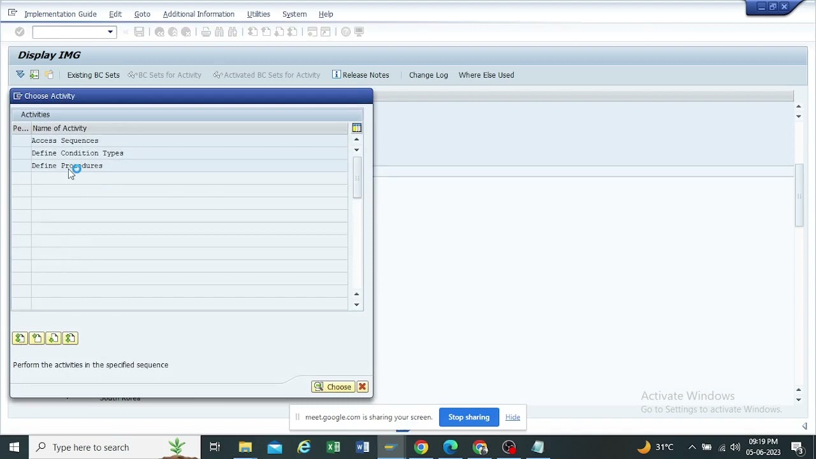This screenshot has width=816, height=459.
Task: Open the Help menu
Action: click(x=326, y=14)
